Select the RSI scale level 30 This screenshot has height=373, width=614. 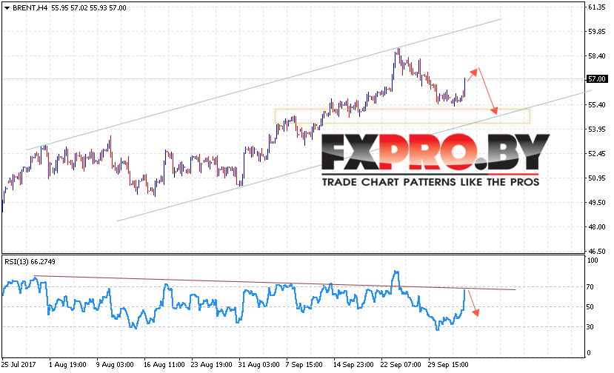[590, 327]
